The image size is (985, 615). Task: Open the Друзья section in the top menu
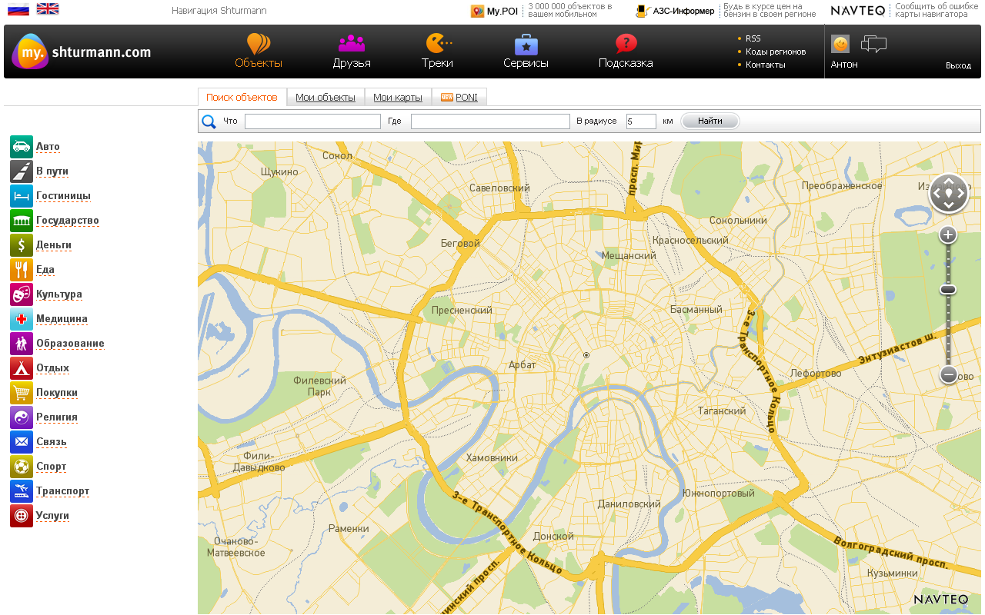[352, 52]
